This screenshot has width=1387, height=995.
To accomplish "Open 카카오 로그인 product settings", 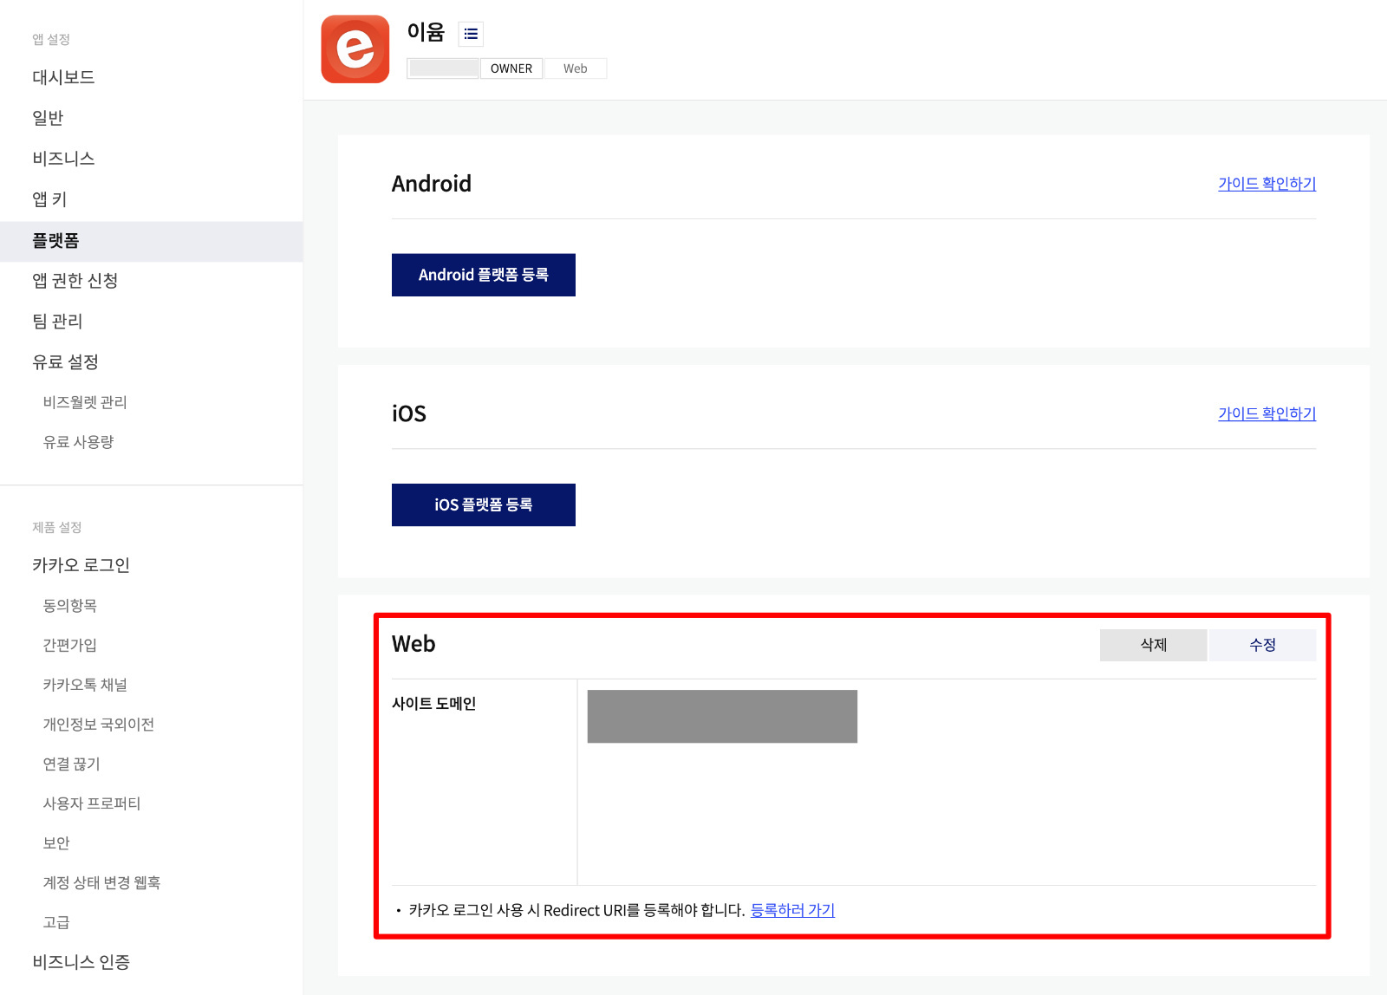I will coord(81,565).
